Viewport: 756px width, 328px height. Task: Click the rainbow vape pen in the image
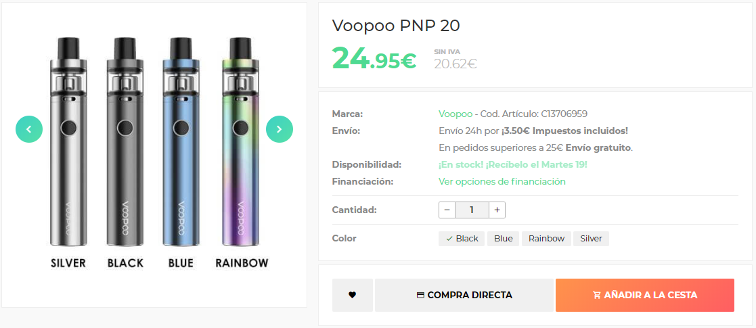[240, 142]
